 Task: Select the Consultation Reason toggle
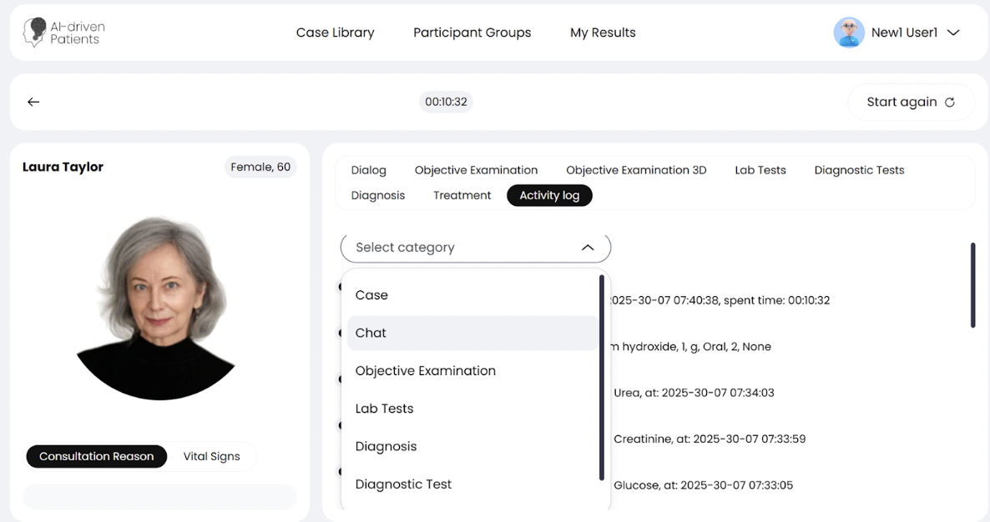(96, 456)
